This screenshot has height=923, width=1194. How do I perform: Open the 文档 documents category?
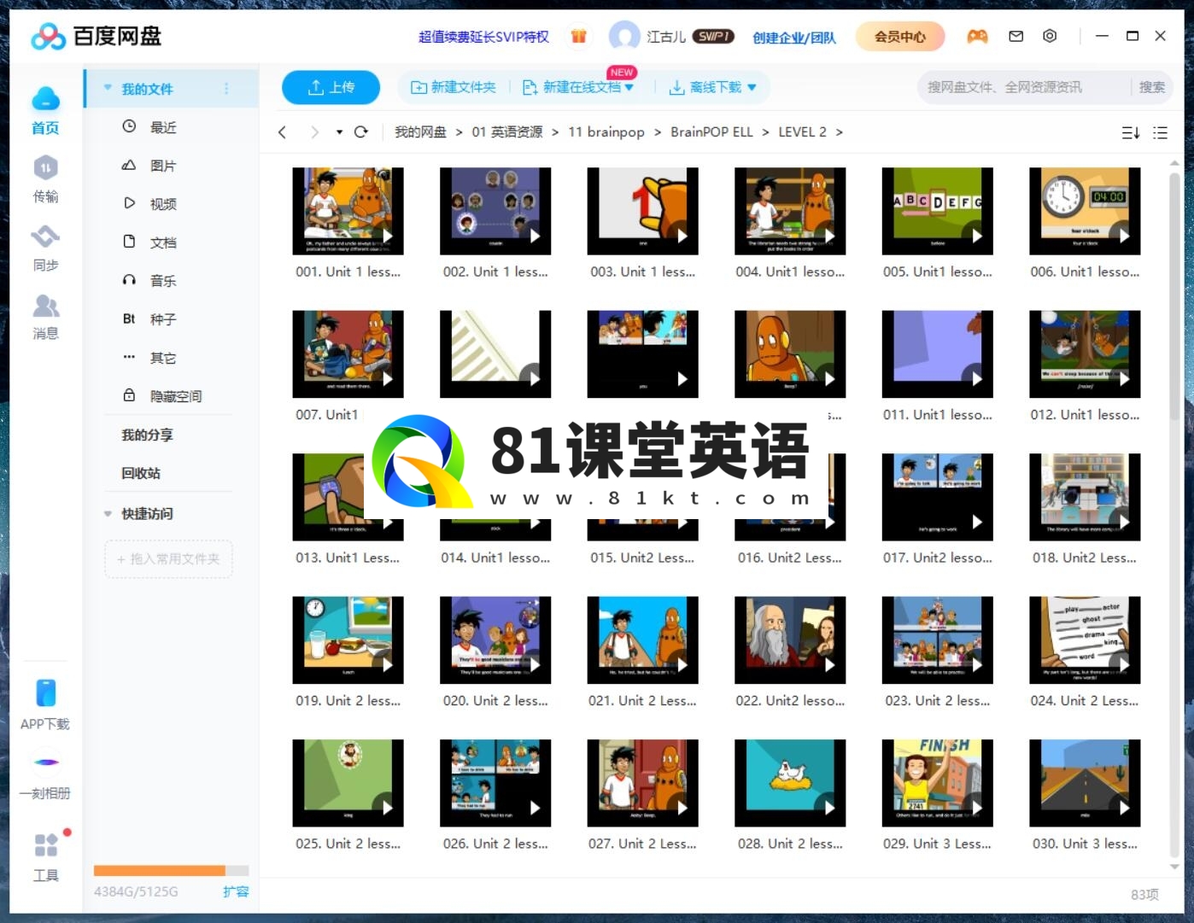coord(162,242)
